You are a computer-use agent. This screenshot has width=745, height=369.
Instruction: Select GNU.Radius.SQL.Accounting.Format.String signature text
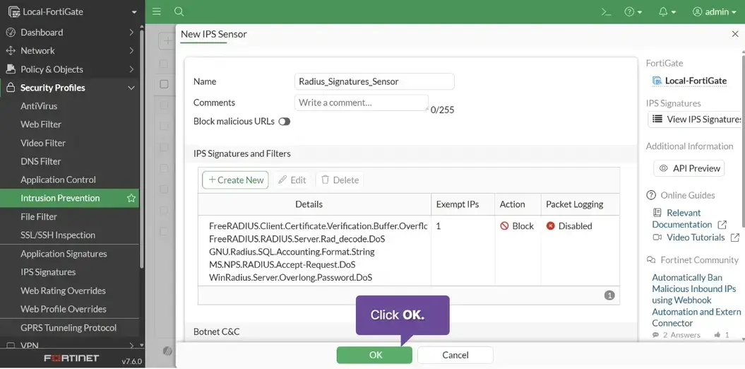coord(292,252)
